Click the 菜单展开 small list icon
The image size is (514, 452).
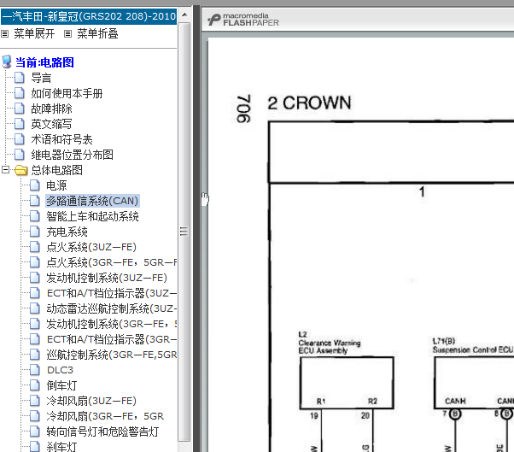[4, 34]
